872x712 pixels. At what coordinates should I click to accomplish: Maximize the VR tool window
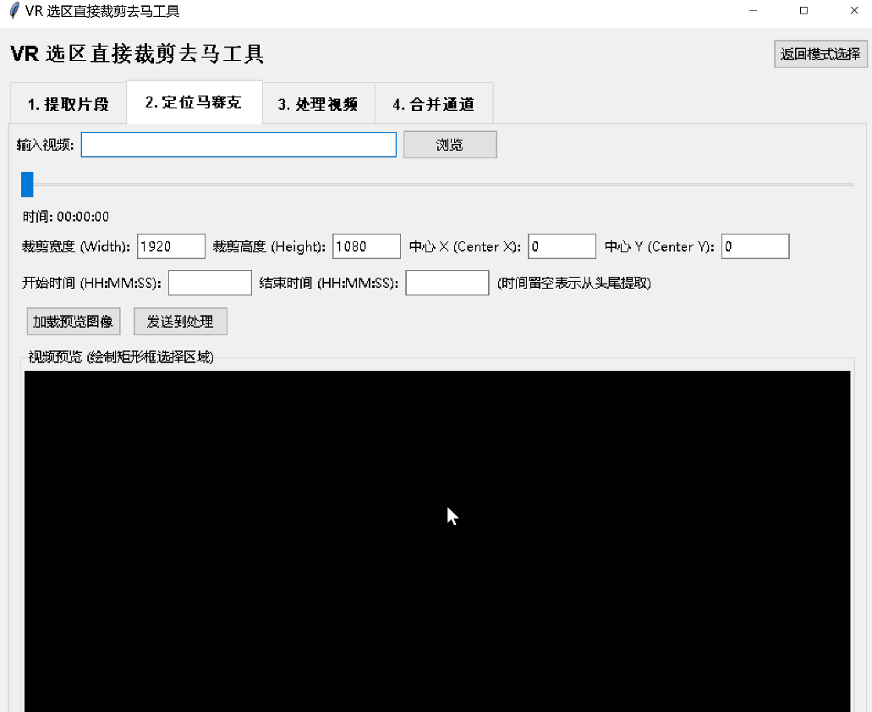tap(803, 10)
